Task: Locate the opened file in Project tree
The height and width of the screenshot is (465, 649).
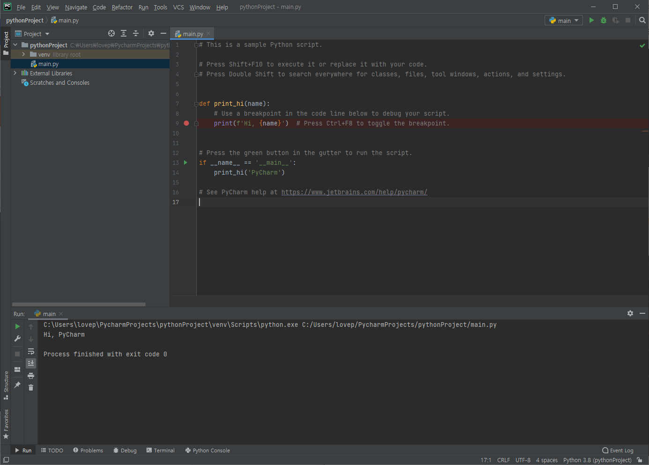Action: (x=111, y=33)
